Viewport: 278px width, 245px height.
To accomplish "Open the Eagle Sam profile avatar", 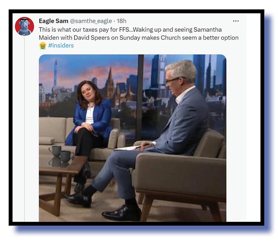I will click(25, 27).
